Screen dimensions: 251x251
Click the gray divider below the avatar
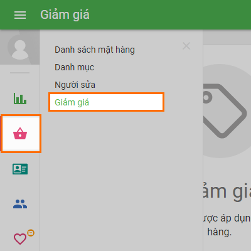tap(20, 73)
